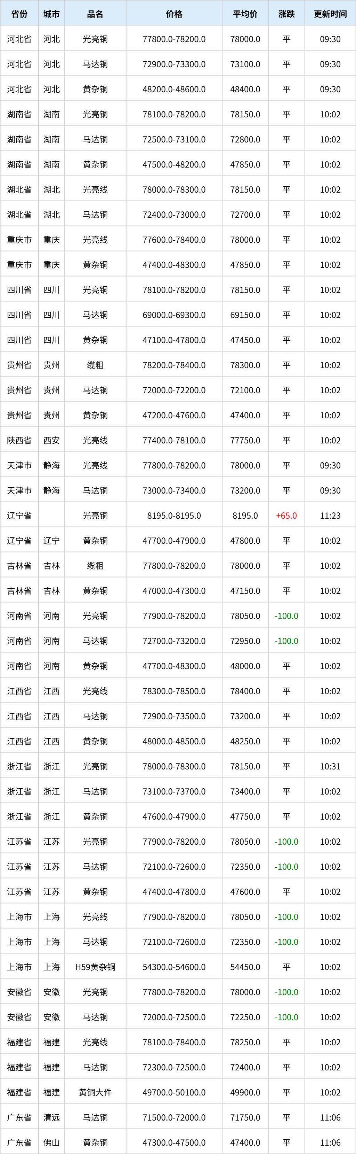Click the 77750.0 average price cell
The width and height of the screenshot is (356, 1154).
point(245,440)
